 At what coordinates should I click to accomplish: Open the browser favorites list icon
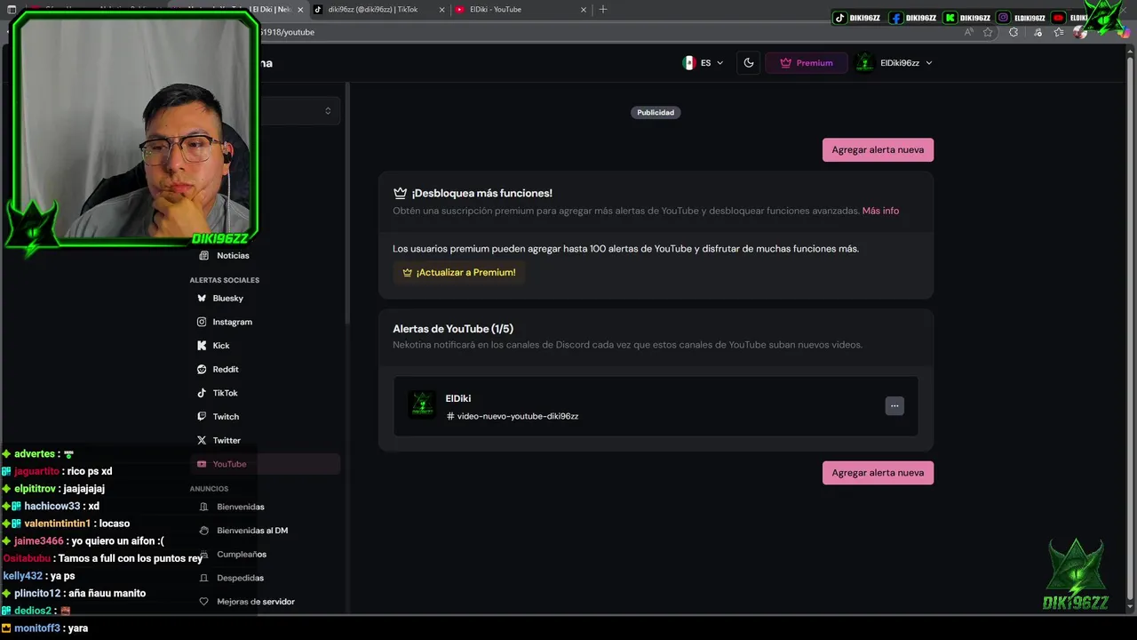tap(1059, 32)
